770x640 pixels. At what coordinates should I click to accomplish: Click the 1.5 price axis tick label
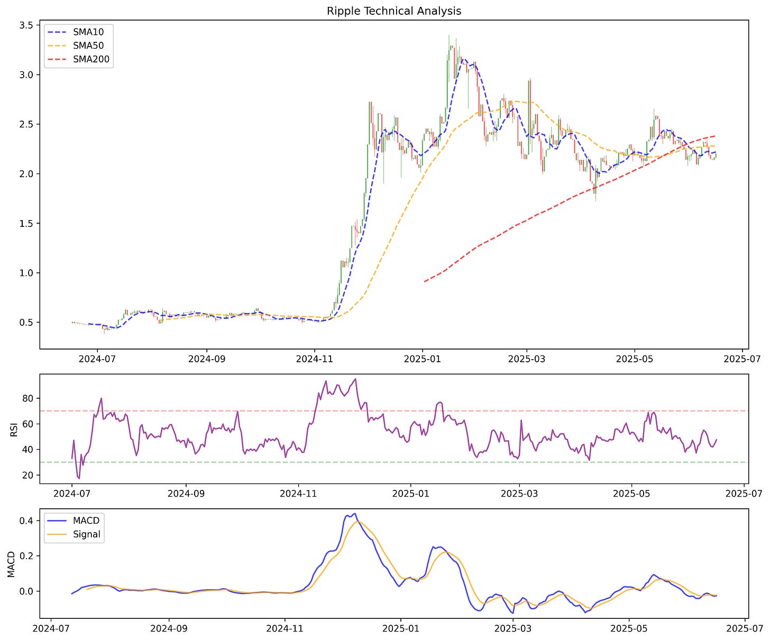(x=26, y=224)
